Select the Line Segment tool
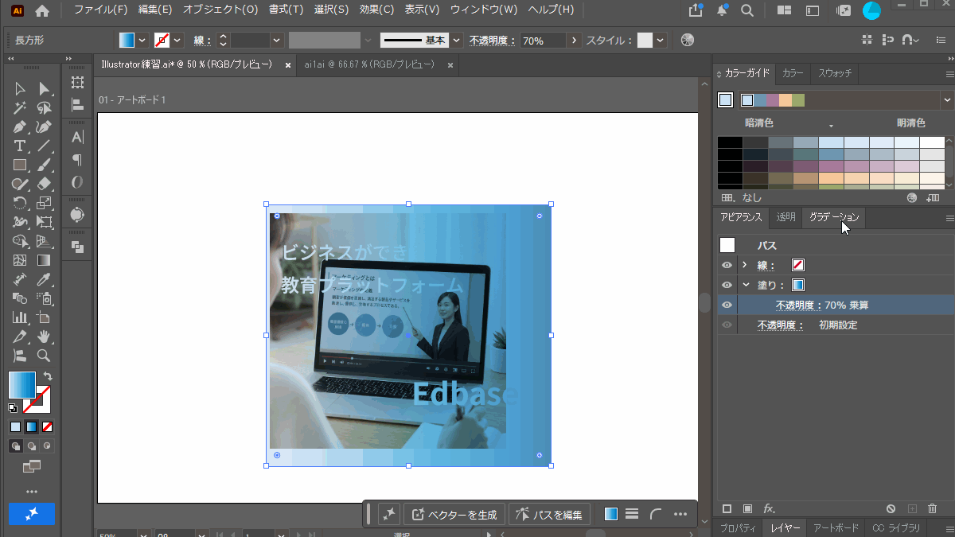 [x=45, y=146]
